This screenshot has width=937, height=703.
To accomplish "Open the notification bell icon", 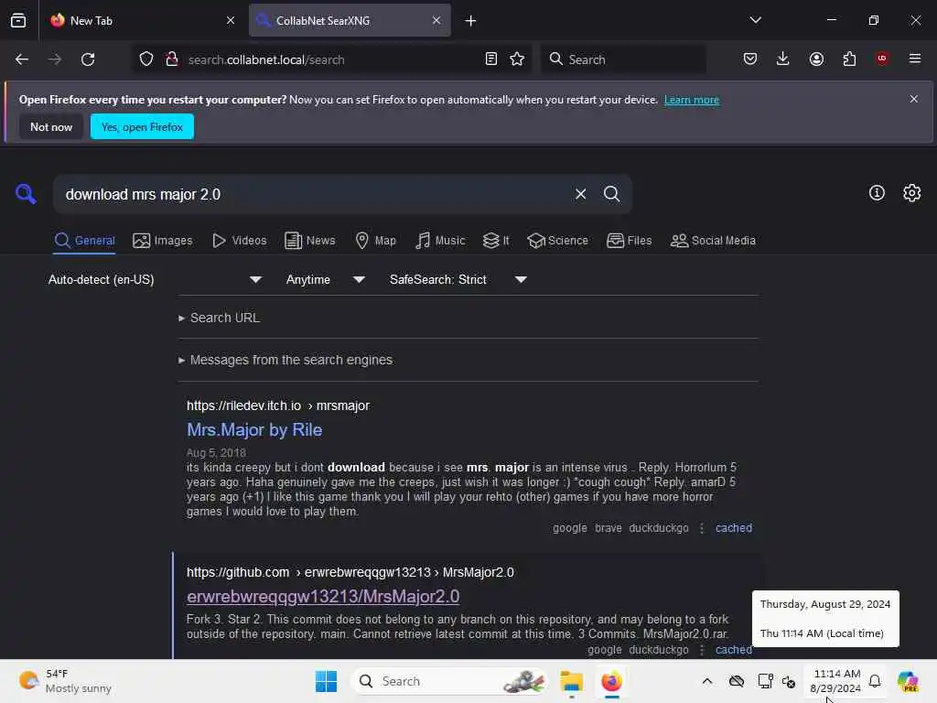I will coord(875,681).
